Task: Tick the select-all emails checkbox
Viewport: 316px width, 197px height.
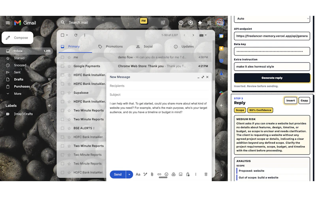Action: pyautogui.click(x=62, y=35)
